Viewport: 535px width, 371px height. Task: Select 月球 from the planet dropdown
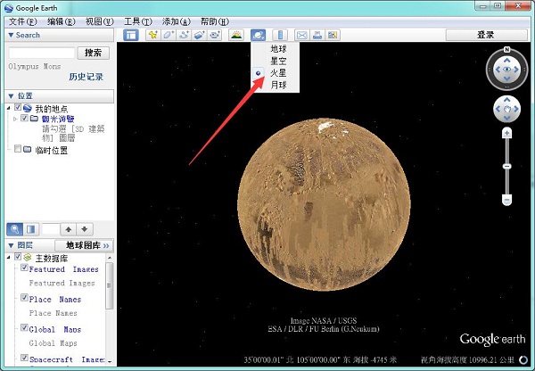point(279,84)
